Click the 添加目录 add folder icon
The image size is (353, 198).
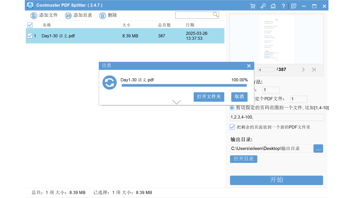[x=68, y=16]
